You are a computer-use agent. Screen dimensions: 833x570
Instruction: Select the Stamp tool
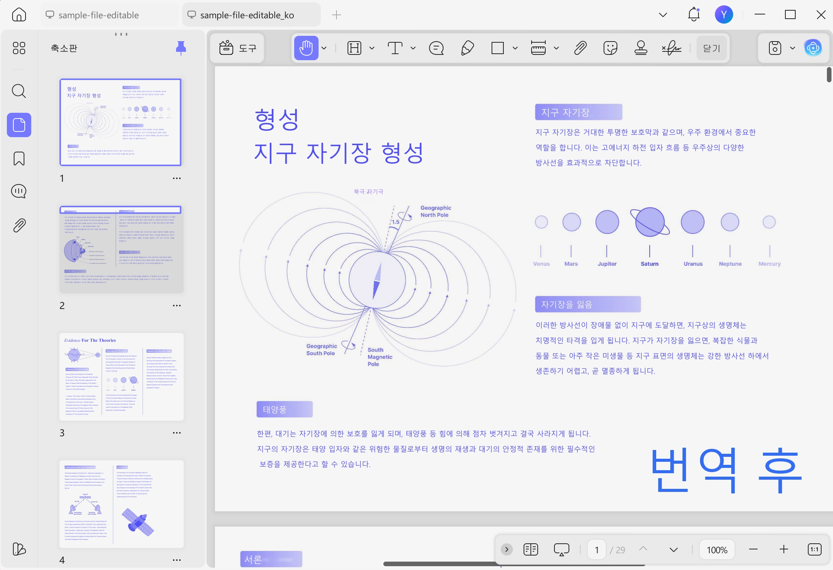click(641, 48)
